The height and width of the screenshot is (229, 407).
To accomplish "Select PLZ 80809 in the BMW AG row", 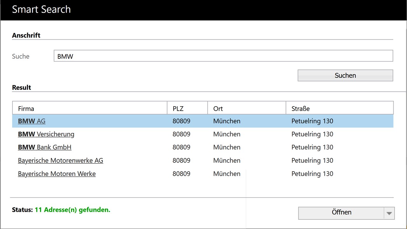I will pos(181,121).
